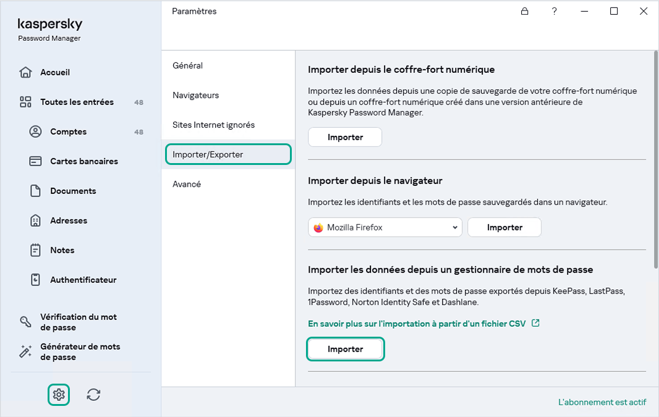Select the Importer/Exporter settings tab

[228, 154]
